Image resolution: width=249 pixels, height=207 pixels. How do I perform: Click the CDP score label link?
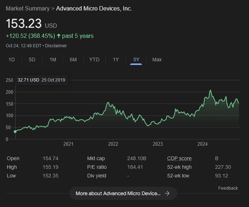point(179,158)
